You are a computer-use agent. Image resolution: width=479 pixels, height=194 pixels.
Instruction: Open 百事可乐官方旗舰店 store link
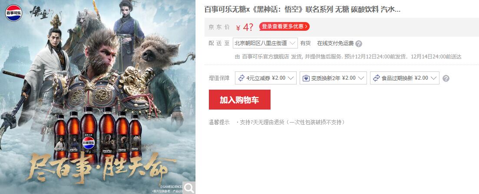(265, 57)
